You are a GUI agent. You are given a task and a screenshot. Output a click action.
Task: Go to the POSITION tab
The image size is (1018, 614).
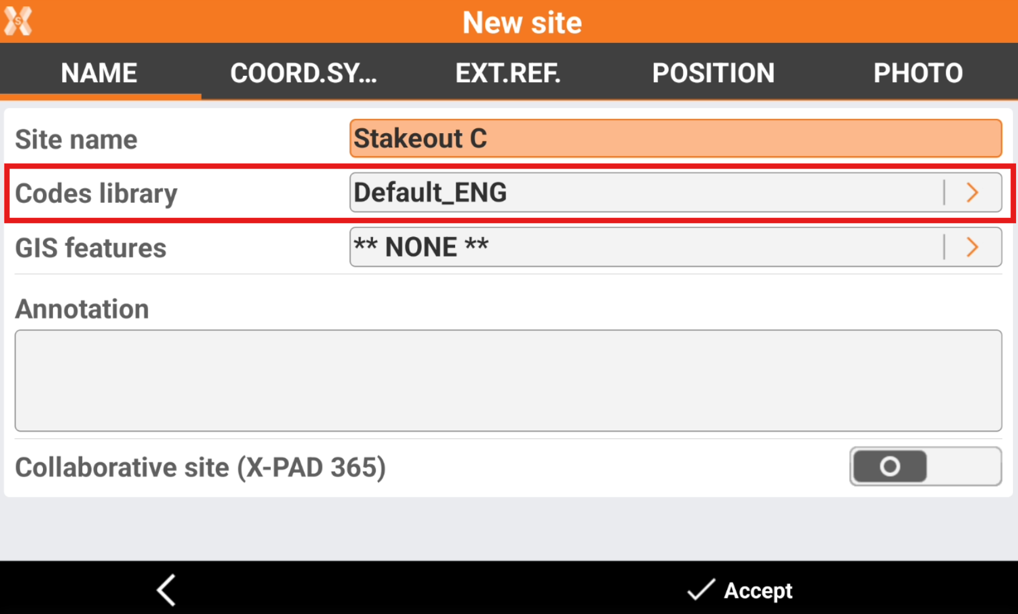tap(713, 73)
